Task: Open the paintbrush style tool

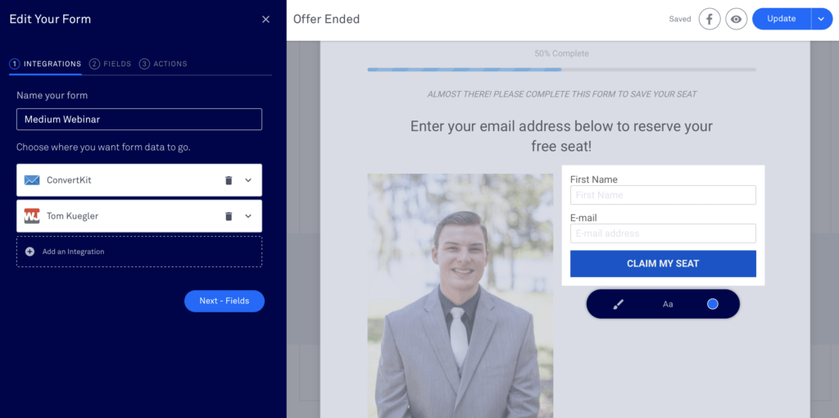Action: [x=618, y=305]
